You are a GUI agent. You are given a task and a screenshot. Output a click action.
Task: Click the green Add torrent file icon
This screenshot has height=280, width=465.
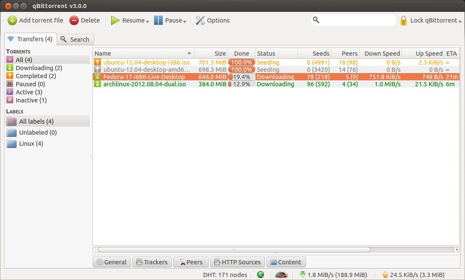tap(12, 20)
